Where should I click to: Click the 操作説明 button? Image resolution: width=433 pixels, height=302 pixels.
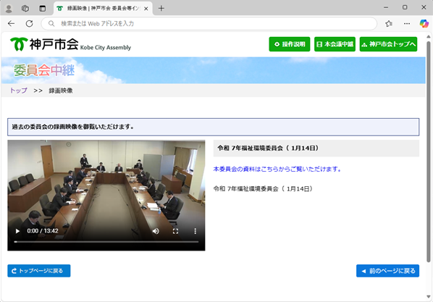pos(290,44)
